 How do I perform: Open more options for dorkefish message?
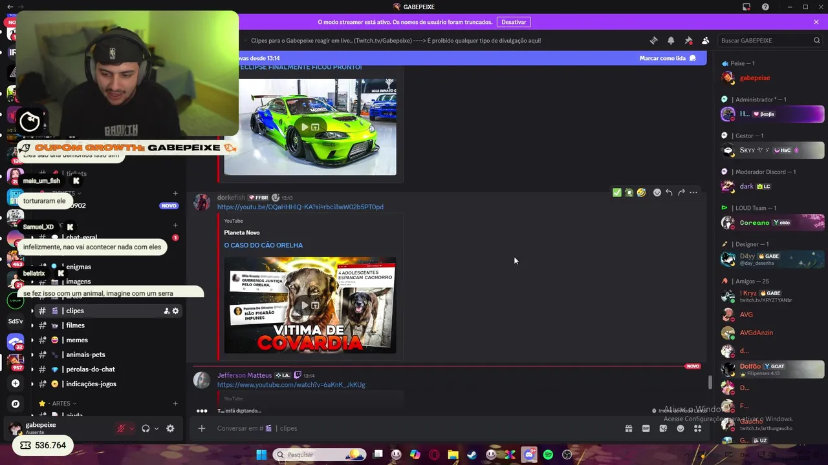pyautogui.click(x=693, y=192)
